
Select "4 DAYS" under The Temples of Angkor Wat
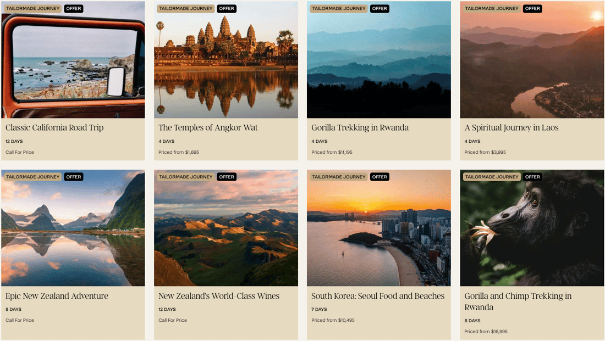point(166,142)
